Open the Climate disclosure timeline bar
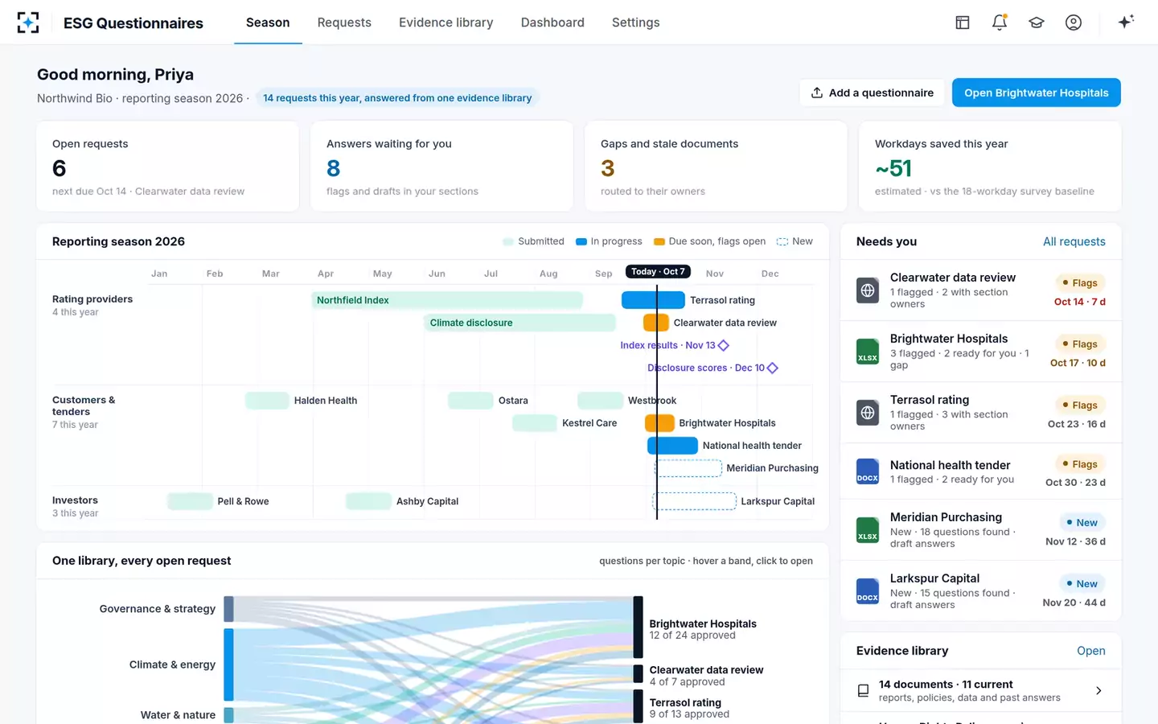 pyautogui.click(x=519, y=323)
